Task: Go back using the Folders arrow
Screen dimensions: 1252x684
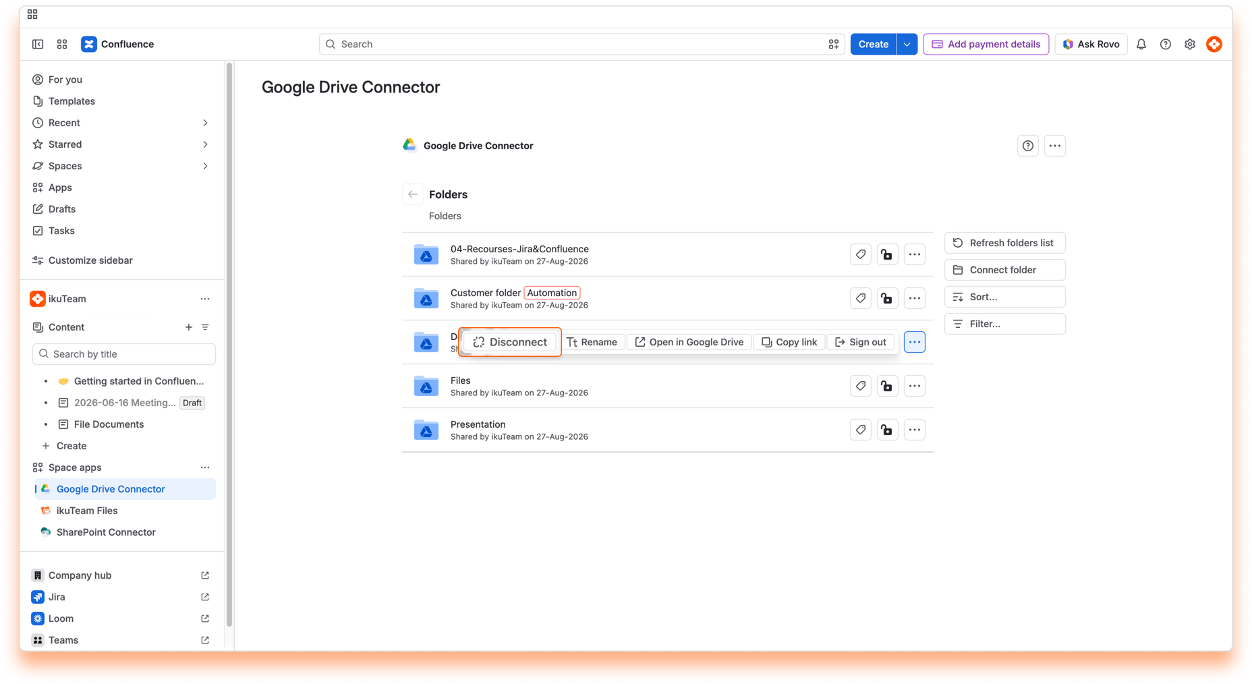Action: (x=413, y=194)
